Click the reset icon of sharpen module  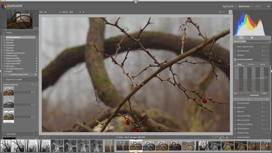265,55
